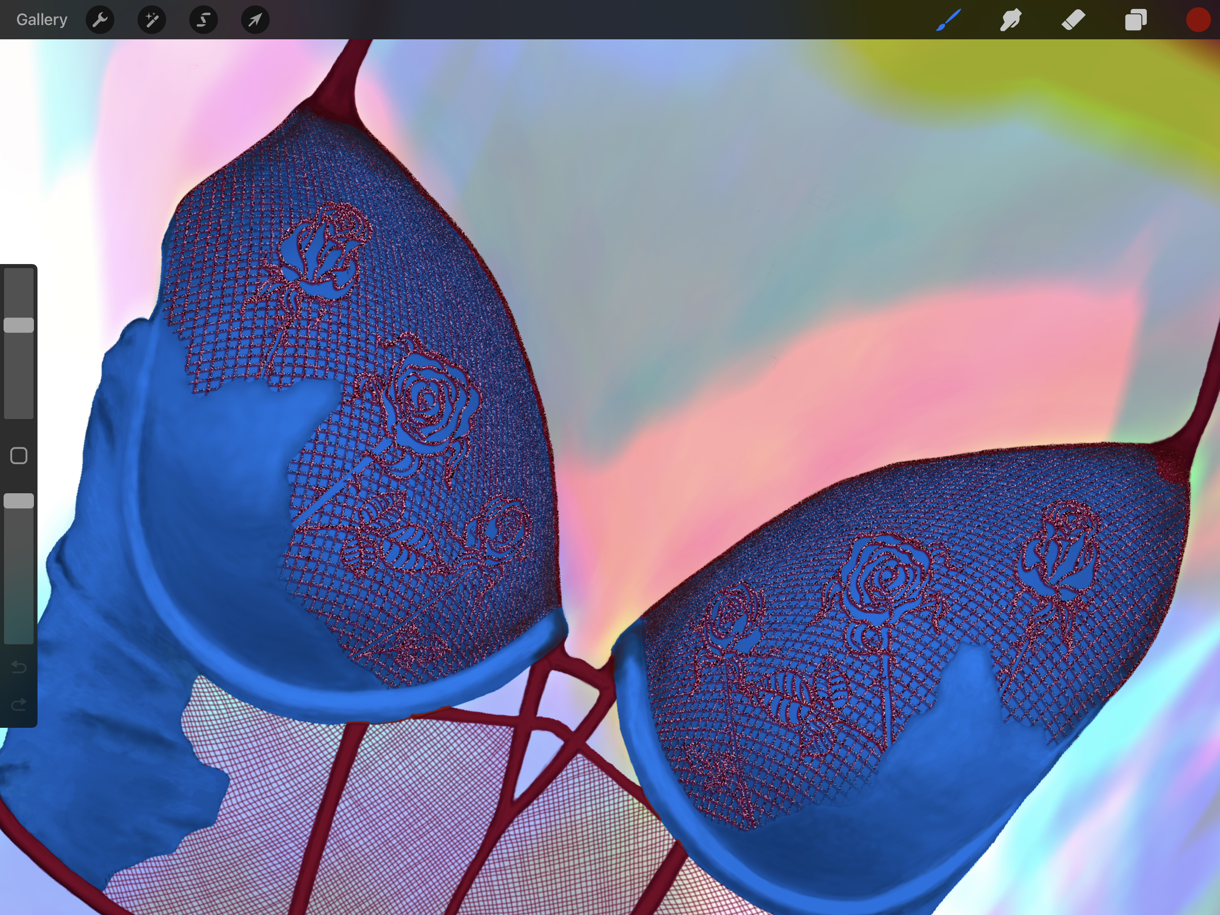Select the Brush tool
This screenshot has height=915, width=1220.
[948, 21]
